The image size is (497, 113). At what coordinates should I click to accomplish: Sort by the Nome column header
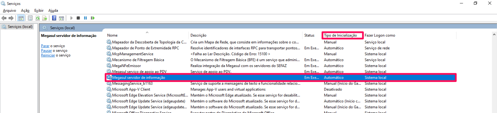(x=112, y=35)
